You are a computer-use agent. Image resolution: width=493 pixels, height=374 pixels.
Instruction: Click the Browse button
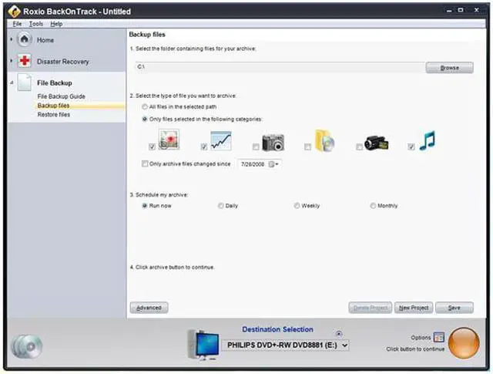449,68
